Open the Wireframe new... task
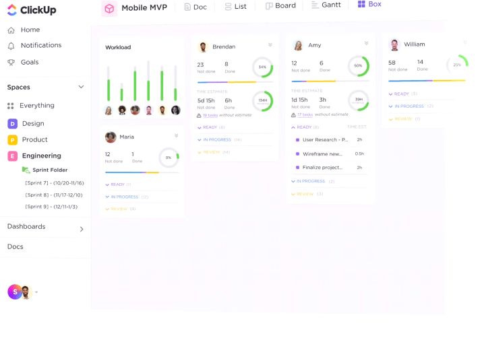Viewport: 482px width, 344px height. tap(322, 154)
